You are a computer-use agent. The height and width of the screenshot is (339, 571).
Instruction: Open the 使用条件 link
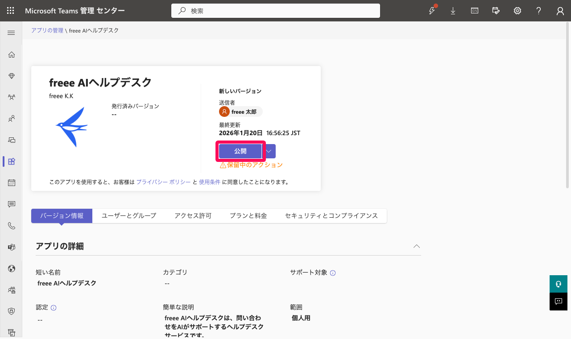point(210,182)
